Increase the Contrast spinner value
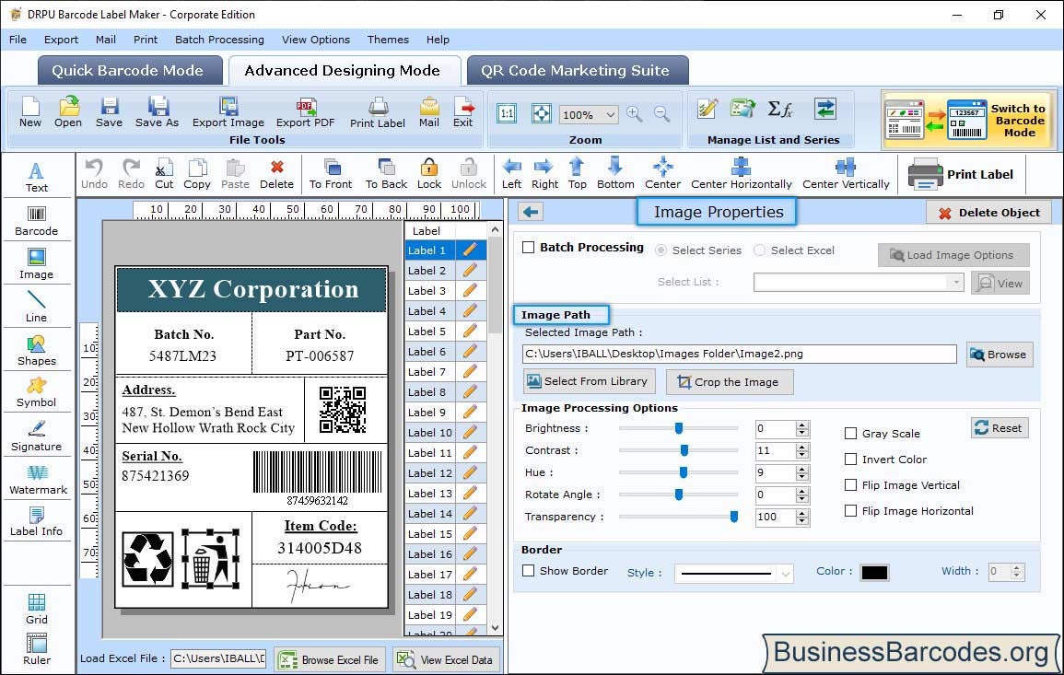This screenshot has width=1064, height=675. point(802,447)
